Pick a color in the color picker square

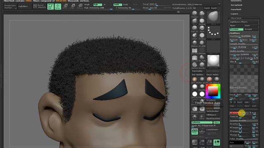point(213,91)
